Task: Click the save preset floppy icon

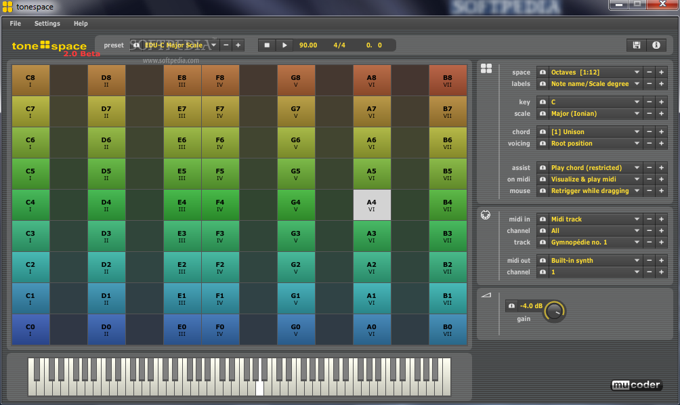Action: [636, 45]
